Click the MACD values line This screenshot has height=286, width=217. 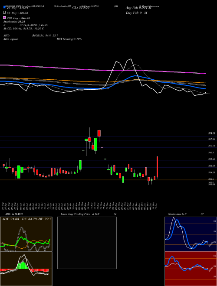tap(23, 29)
